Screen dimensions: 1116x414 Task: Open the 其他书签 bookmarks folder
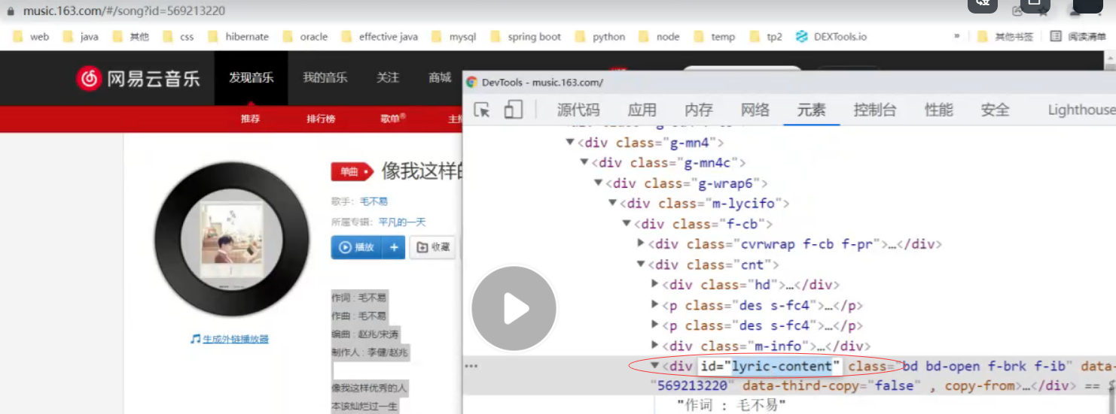click(1005, 36)
